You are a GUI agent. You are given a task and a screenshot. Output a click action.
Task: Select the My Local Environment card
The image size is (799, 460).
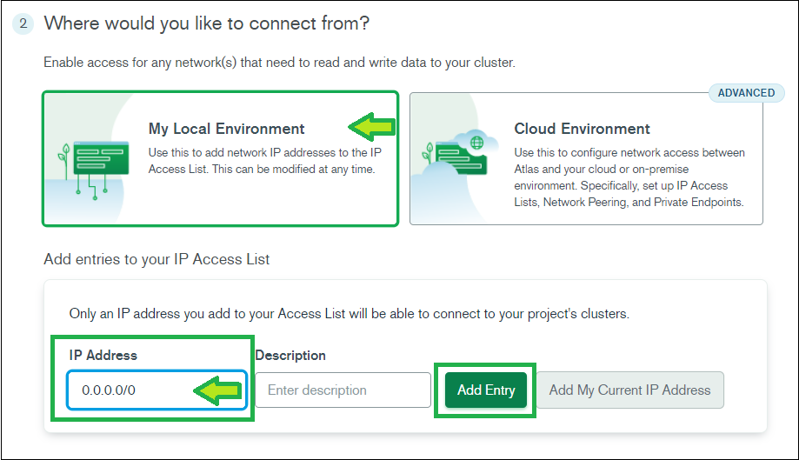pyautogui.click(x=220, y=158)
